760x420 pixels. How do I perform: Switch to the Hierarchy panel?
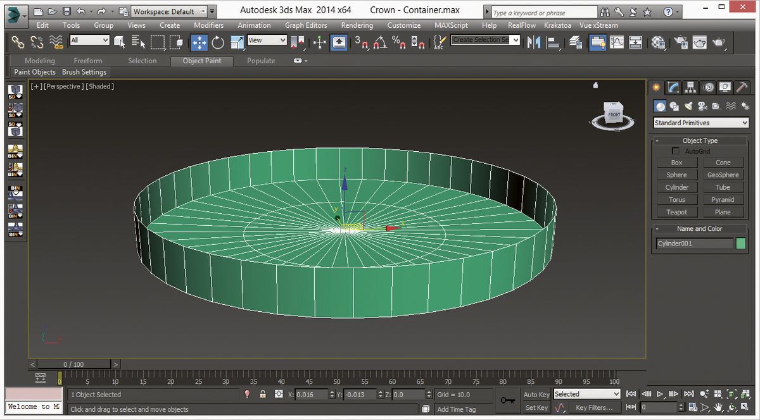(689, 87)
